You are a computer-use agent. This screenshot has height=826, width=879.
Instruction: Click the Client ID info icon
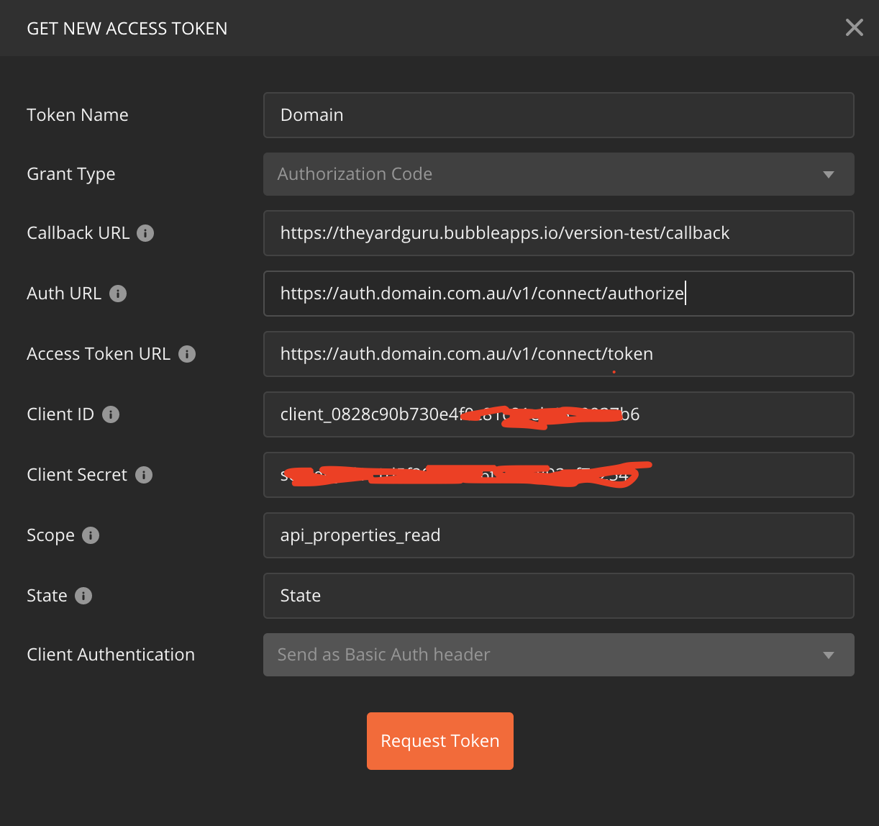111,414
